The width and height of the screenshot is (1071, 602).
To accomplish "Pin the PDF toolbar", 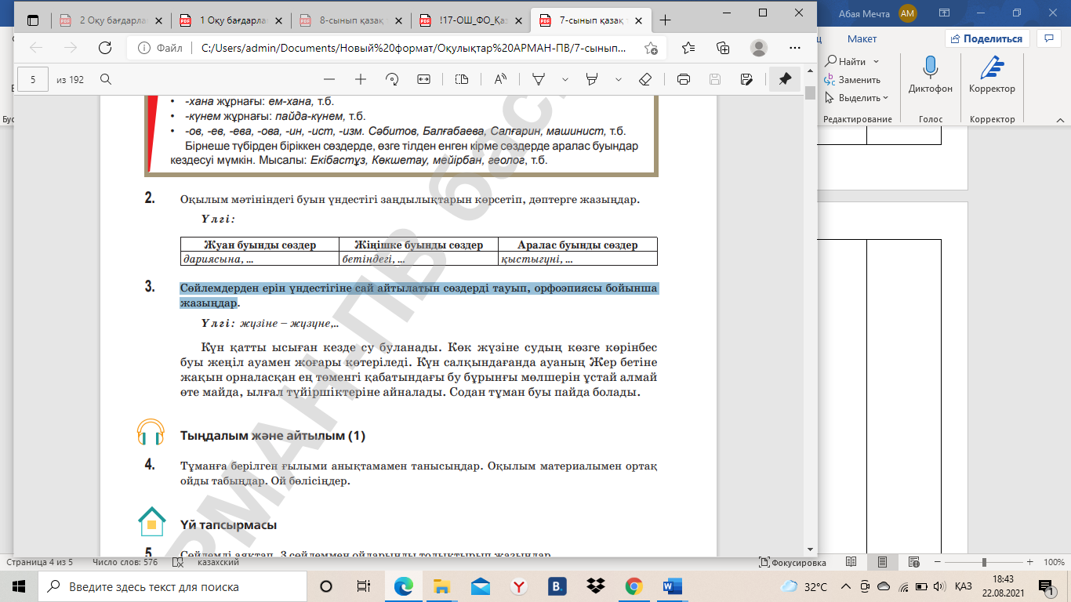I will [x=784, y=79].
